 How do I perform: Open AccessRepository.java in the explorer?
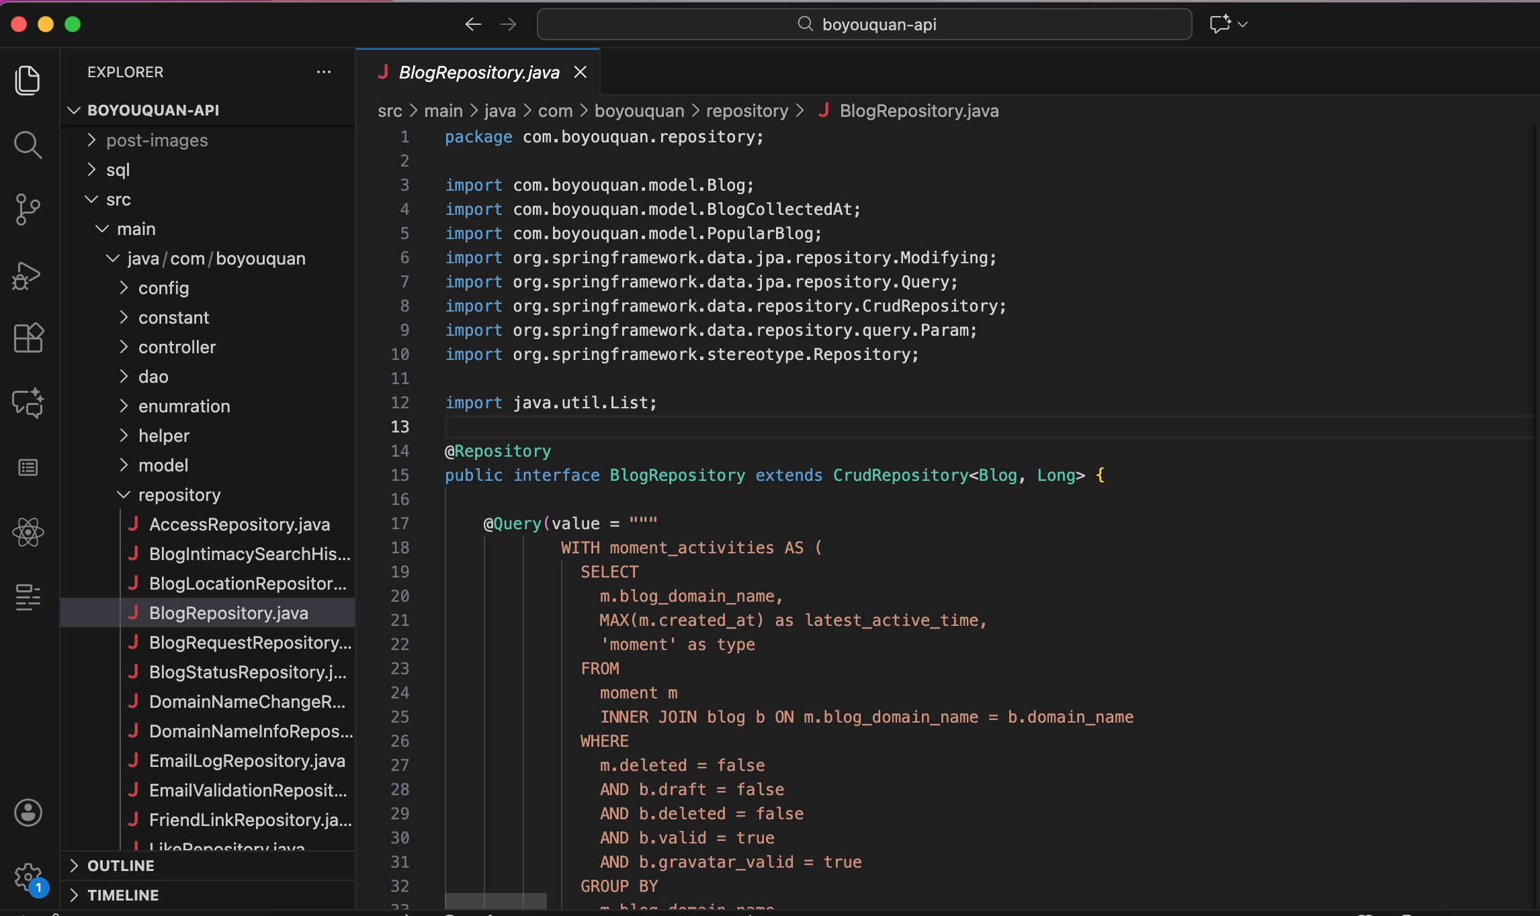(239, 524)
